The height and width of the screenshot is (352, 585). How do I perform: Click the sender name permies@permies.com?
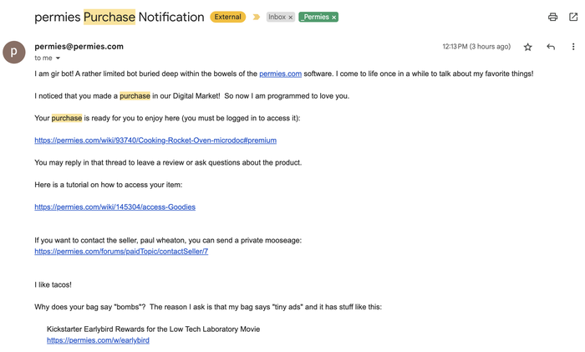79,47
